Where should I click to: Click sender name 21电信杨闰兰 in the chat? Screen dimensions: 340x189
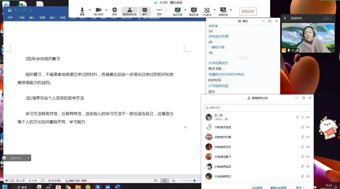click(x=218, y=63)
